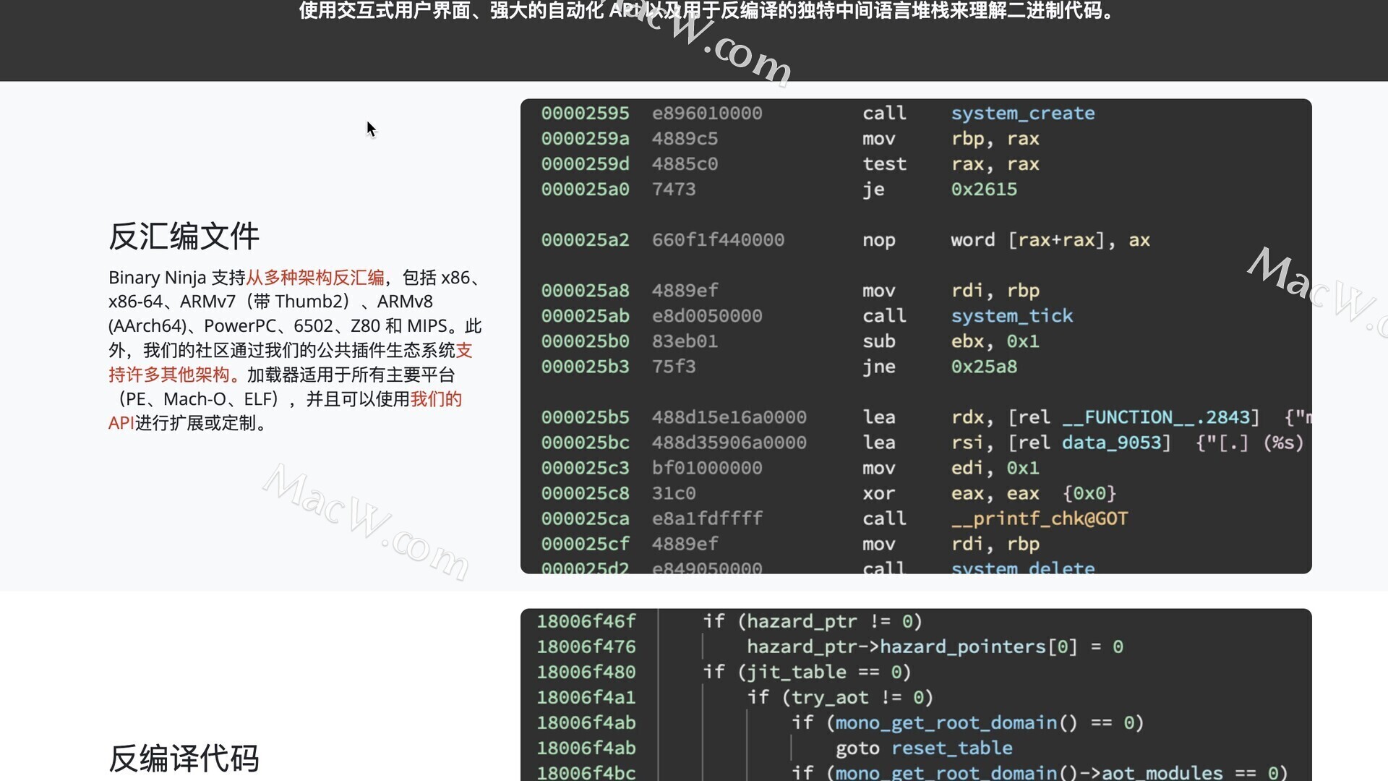Viewport: 1388px width, 781px height.
Task: Click address 18006f4a1
Action: click(x=586, y=697)
